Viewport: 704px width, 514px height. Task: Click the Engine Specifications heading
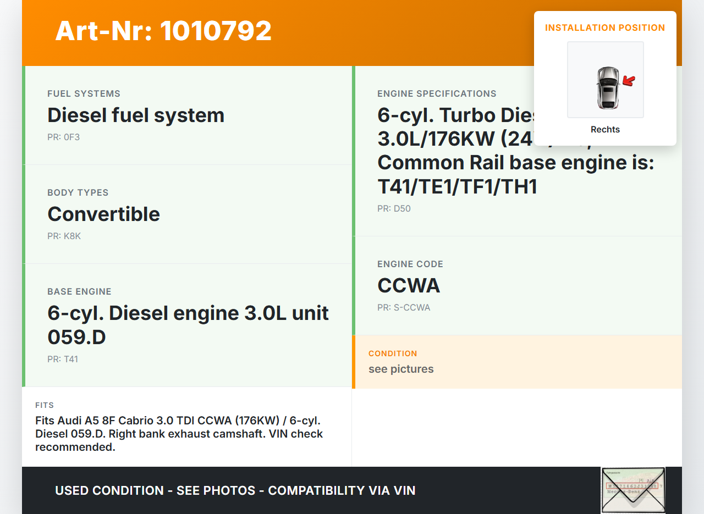[x=437, y=94]
